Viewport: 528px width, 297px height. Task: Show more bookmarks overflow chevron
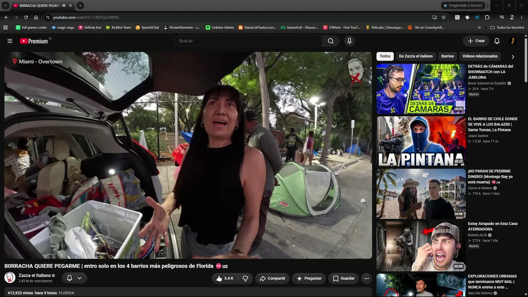click(x=479, y=28)
